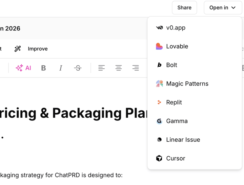Viewport: 244px width, 185px height.
Task: Click the Replit logo icon
Action: pos(159,102)
